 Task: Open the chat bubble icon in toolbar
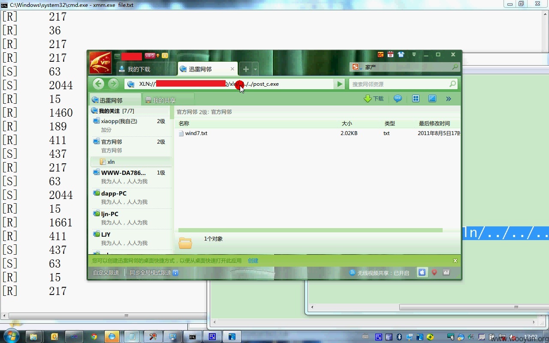tap(398, 99)
